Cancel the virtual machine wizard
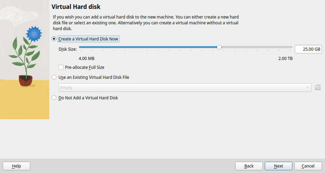 pos(308,166)
